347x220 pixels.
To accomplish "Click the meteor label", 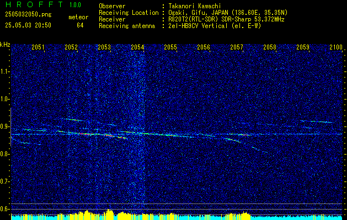I will pos(78,17).
